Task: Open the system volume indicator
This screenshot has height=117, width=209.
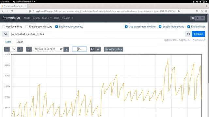Action: point(197,2)
